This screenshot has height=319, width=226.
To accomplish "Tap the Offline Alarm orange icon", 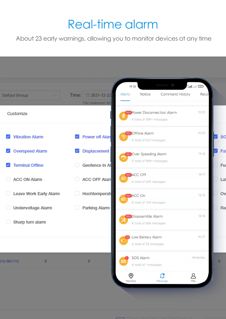I will (124, 137).
